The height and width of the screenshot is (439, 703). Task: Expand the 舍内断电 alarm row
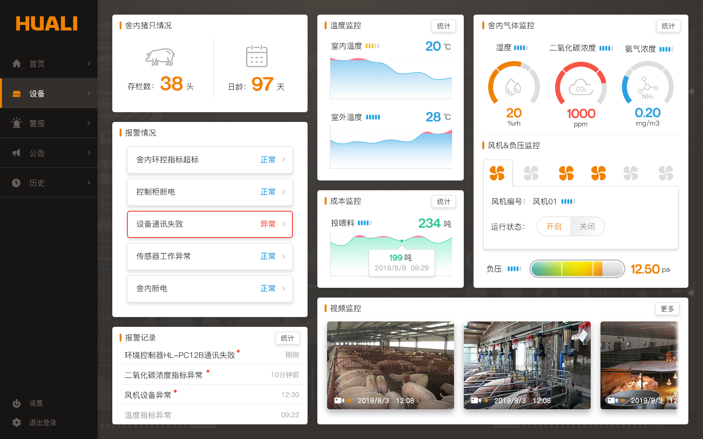210,289
